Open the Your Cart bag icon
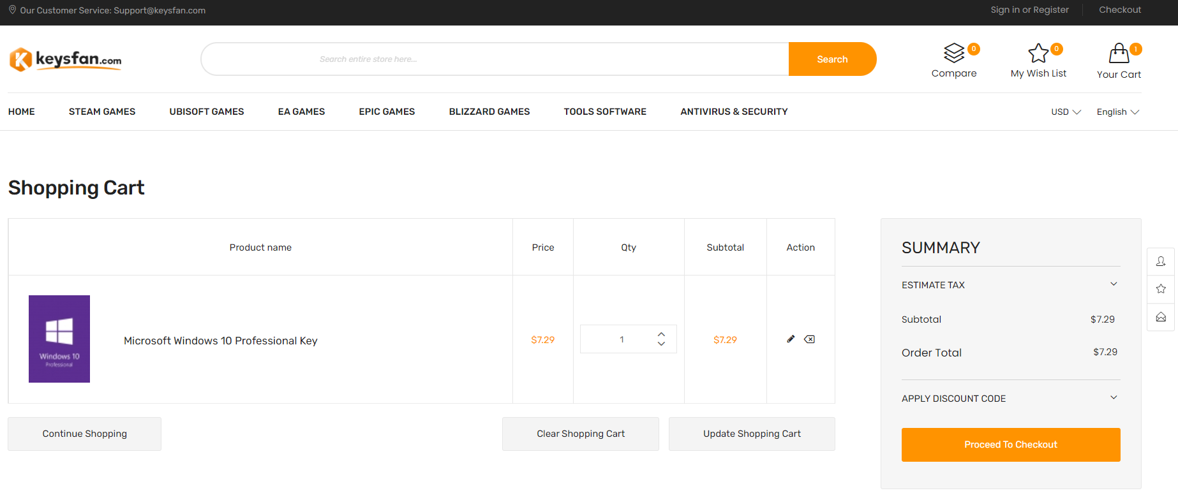 [1119, 54]
